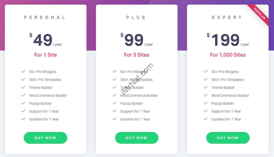Click the checkmark beside Personal Updates for 1 Year
274x157 pixels.
[x=24, y=119]
